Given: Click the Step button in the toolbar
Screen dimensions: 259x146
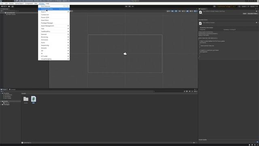Looking at the screenshot, I should pos(133,6).
